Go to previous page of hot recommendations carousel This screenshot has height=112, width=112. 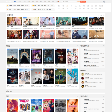tap(99, 15)
